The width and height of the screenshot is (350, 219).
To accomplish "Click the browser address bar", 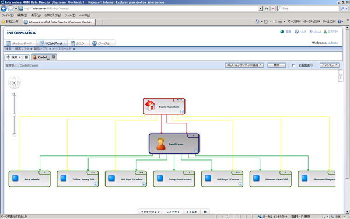I will tap(141, 9).
